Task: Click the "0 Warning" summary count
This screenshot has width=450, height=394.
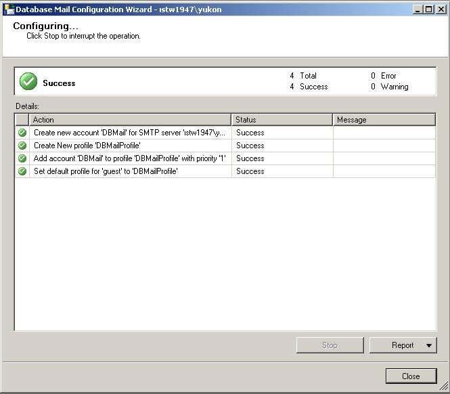Action: 390,87
